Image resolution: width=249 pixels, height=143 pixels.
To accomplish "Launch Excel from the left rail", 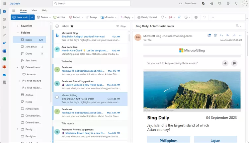I will (4, 59).
